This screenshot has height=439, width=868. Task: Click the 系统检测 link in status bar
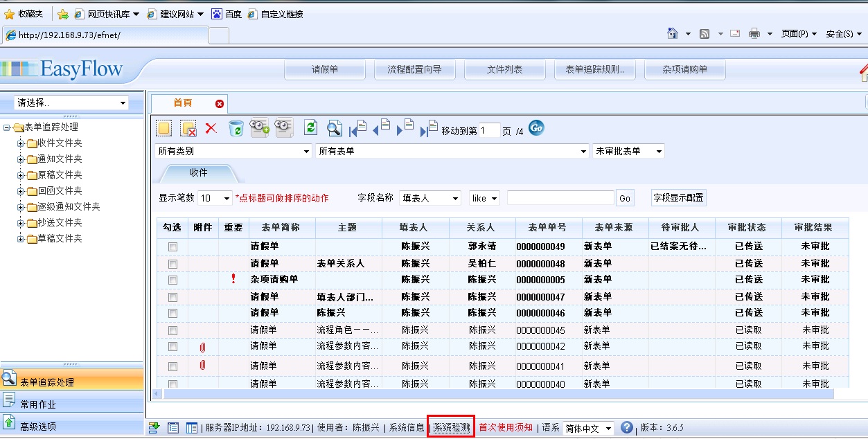click(451, 428)
